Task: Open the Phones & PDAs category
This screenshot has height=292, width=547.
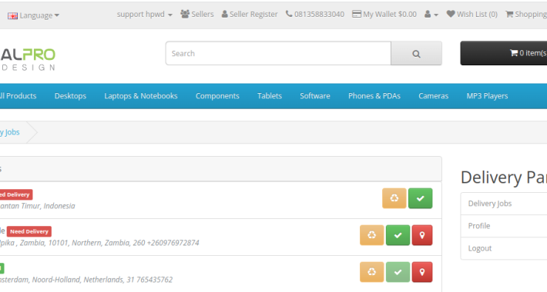Action: [x=374, y=96]
